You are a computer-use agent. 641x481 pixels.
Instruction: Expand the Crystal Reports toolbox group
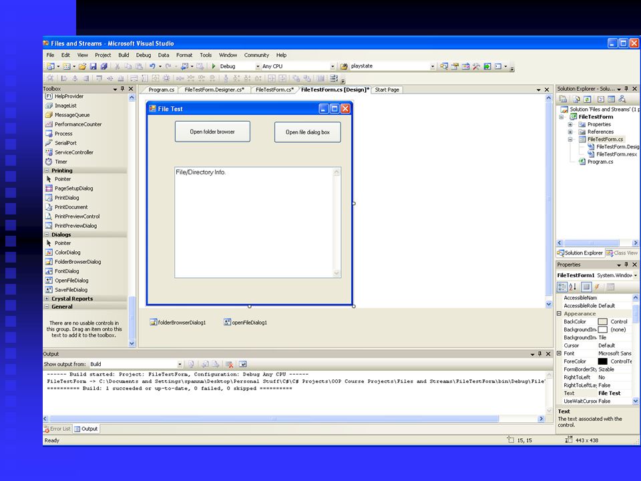pos(47,299)
